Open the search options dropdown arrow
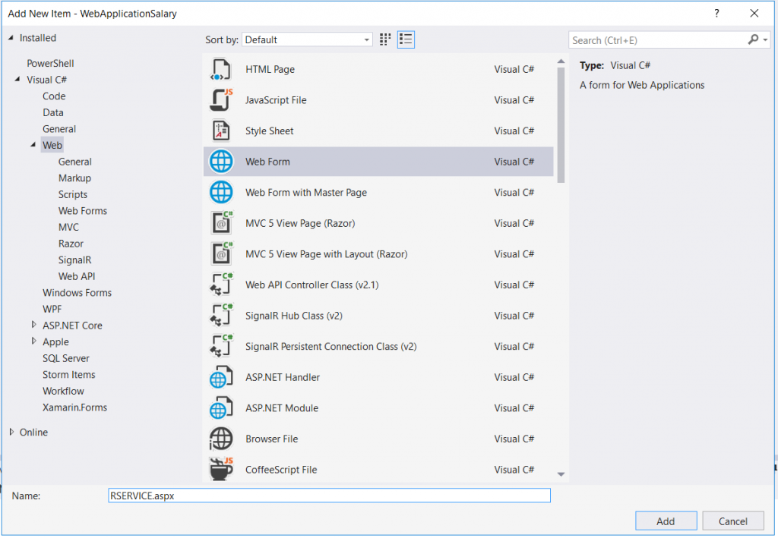 coord(766,39)
